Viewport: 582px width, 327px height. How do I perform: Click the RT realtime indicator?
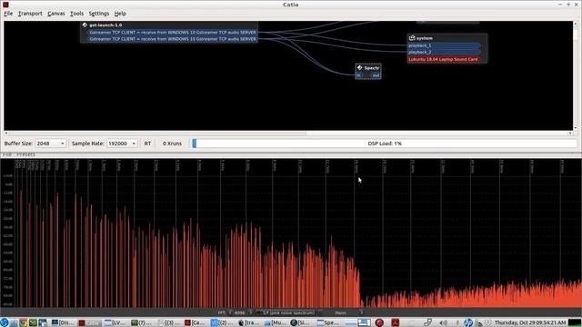[147, 144]
